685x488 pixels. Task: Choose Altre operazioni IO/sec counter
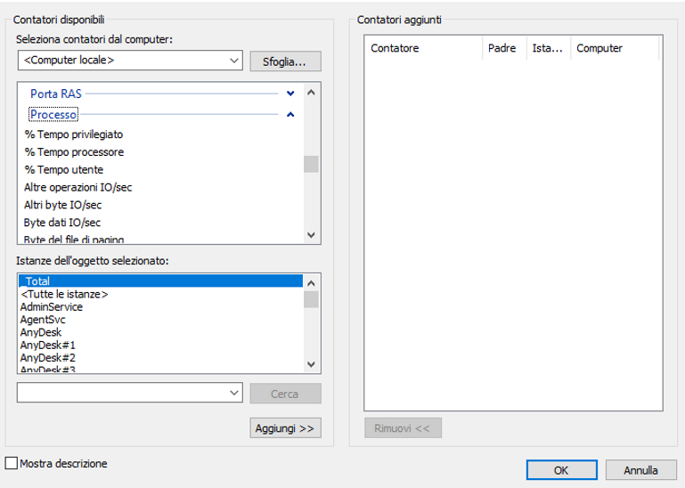pyautogui.click(x=78, y=187)
